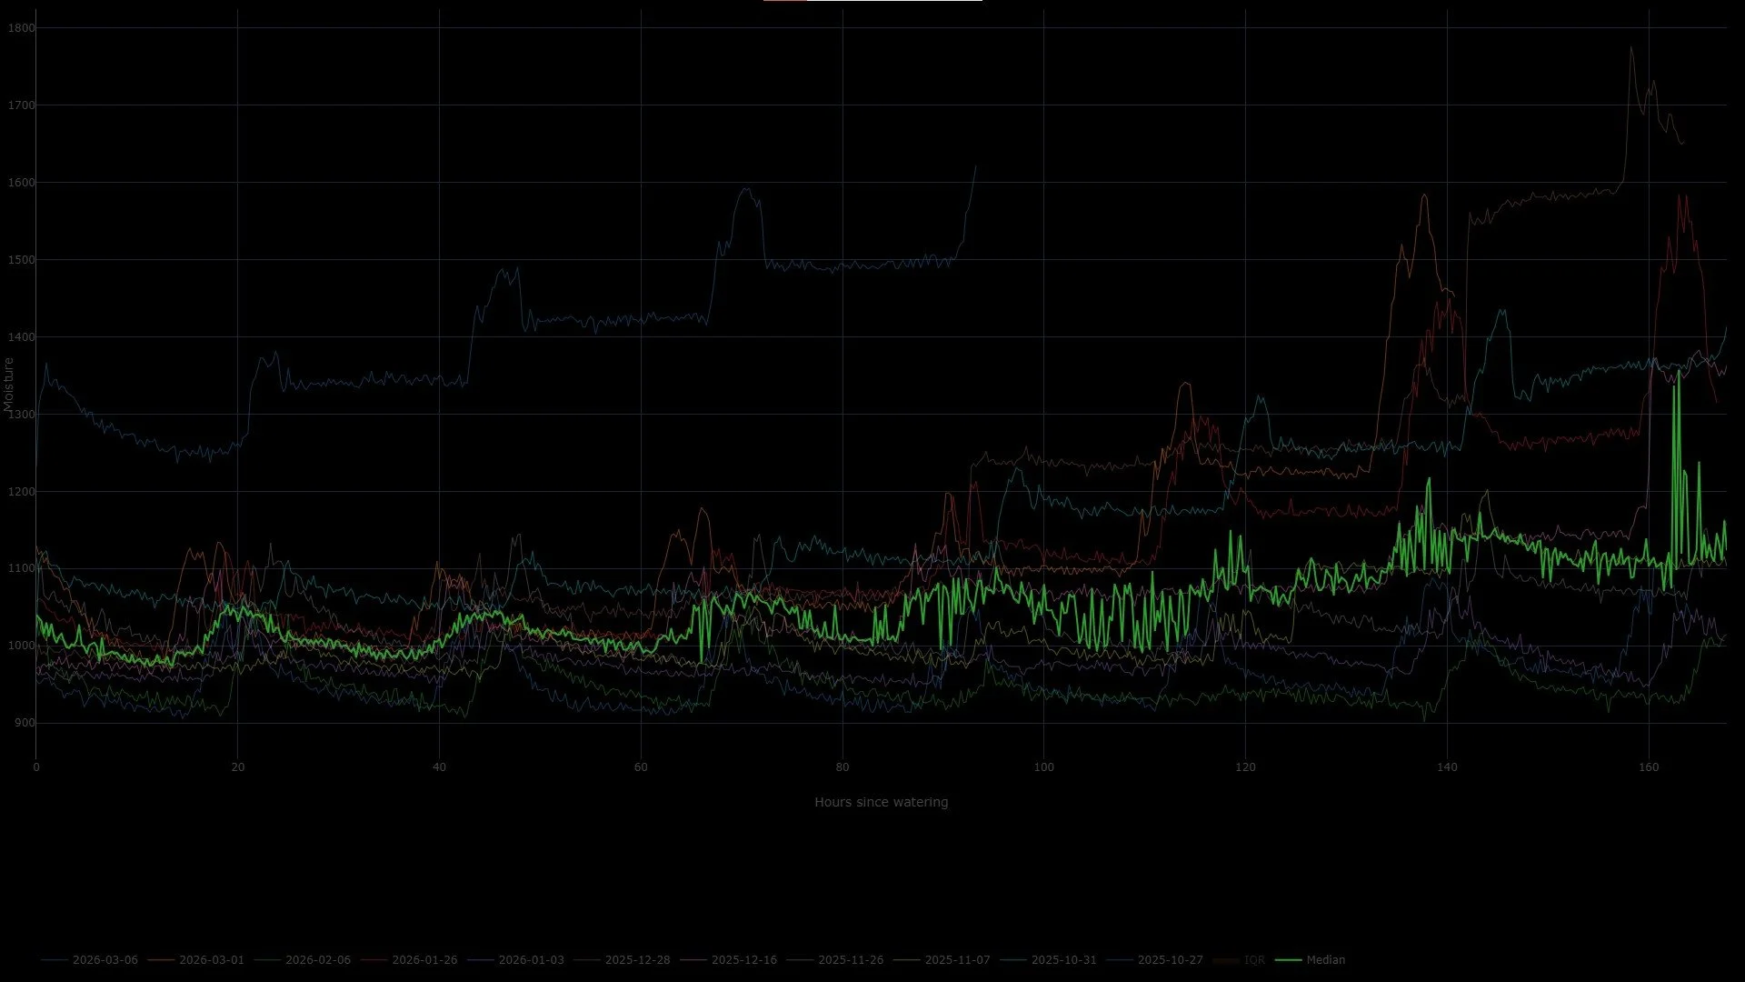Click the green swatch beside Median label
1745x982 pixels.
click(1291, 959)
